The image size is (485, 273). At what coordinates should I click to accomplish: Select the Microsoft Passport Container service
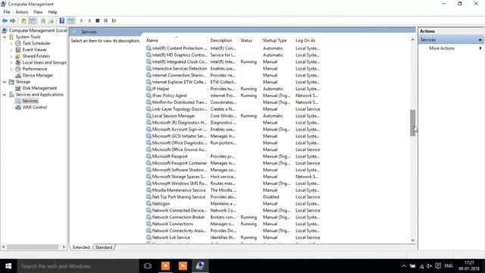[x=233, y=163]
